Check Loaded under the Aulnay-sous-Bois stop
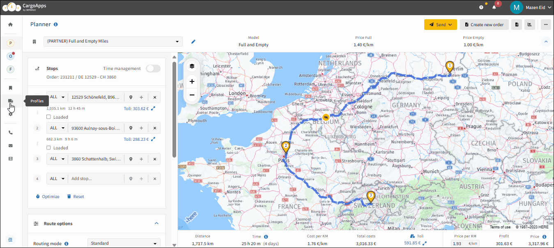The height and width of the screenshot is (248, 554). click(x=49, y=148)
